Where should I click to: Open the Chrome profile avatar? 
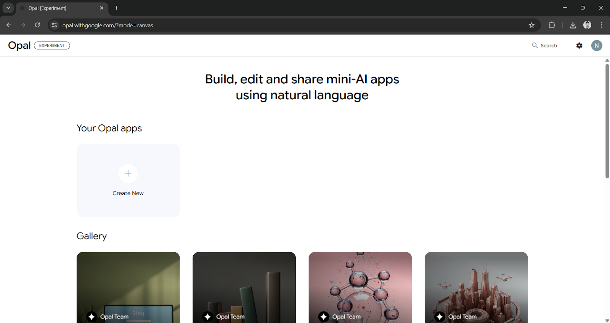point(587,25)
